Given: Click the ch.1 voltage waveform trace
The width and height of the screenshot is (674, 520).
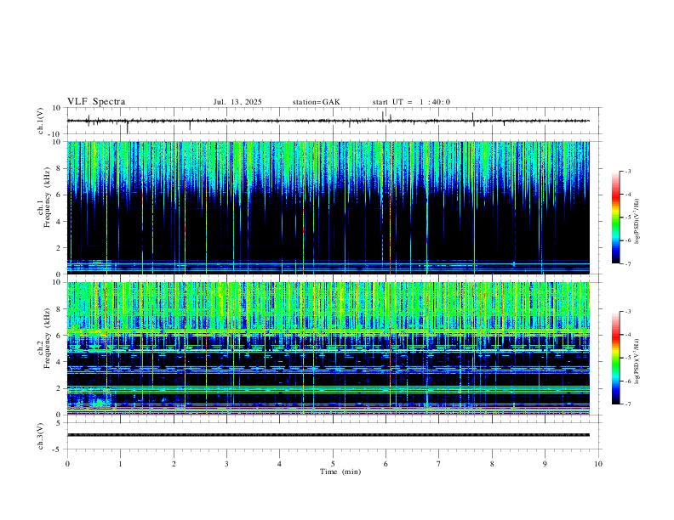Looking at the screenshot, I should (x=328, y=121).
